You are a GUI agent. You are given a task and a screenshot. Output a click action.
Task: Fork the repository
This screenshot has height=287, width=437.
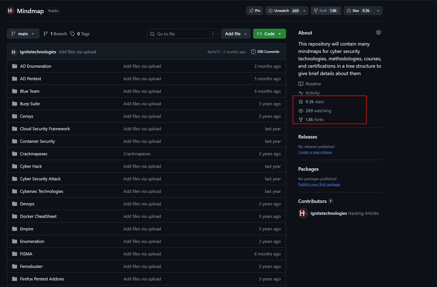[x=325, y=11]
